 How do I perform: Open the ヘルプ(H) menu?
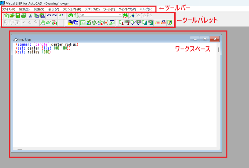click(x=146, y=9)
